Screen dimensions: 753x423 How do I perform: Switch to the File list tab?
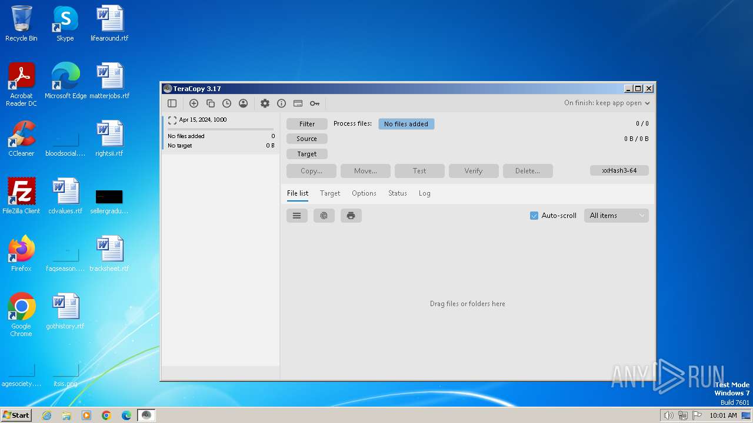[x=298, y=193]
